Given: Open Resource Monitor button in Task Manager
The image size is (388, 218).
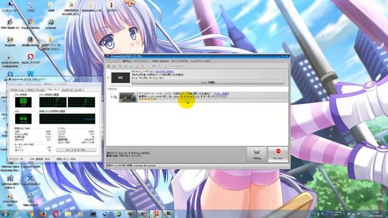Looking at the screenshot, I should coord(76,150).
